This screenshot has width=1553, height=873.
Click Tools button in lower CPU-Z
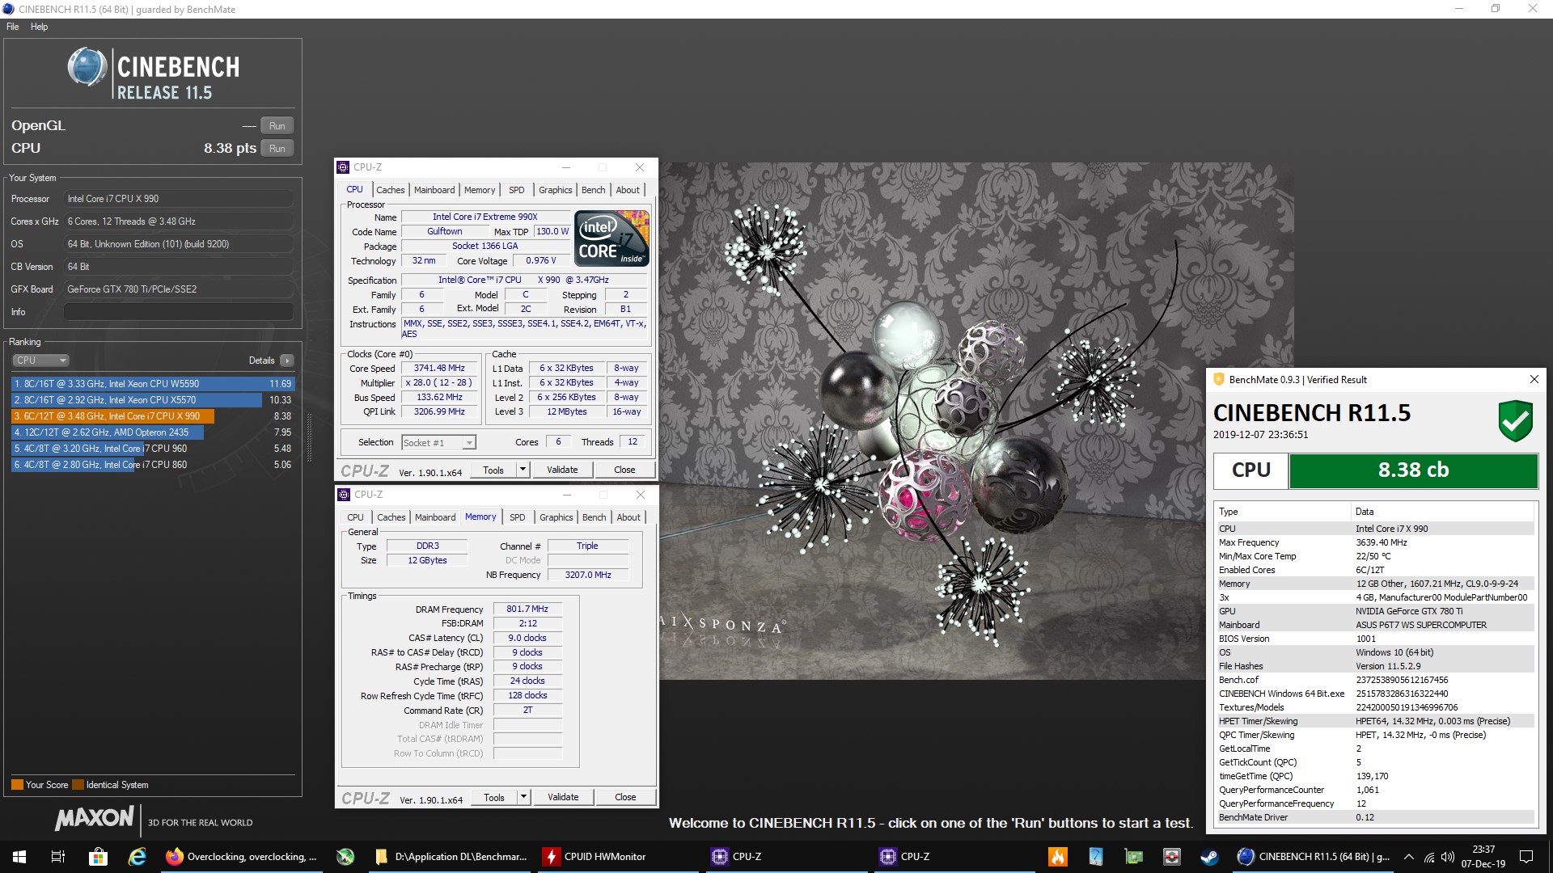[x=494, y=797]
